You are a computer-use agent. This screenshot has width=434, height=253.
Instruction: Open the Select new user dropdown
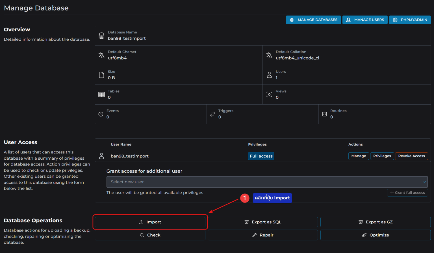click(267, 182)
